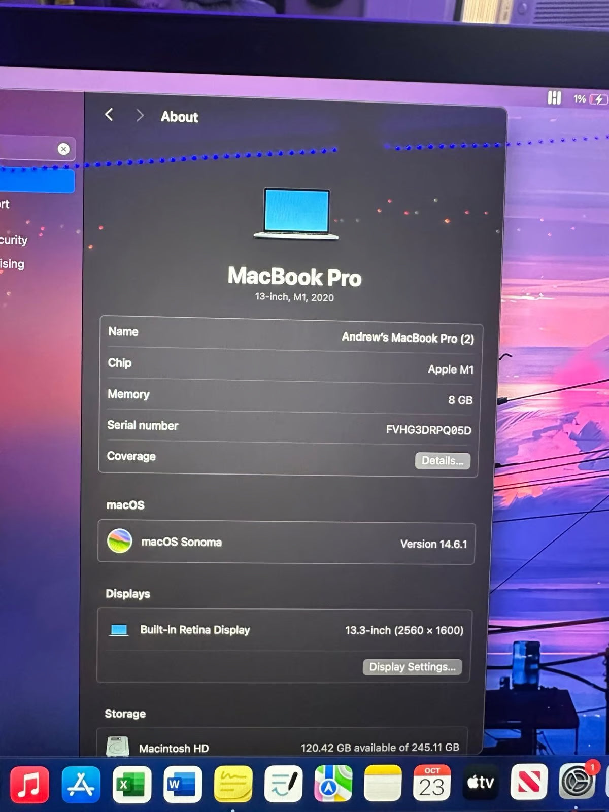Open System Settings from the Dock

pos(577,781)
